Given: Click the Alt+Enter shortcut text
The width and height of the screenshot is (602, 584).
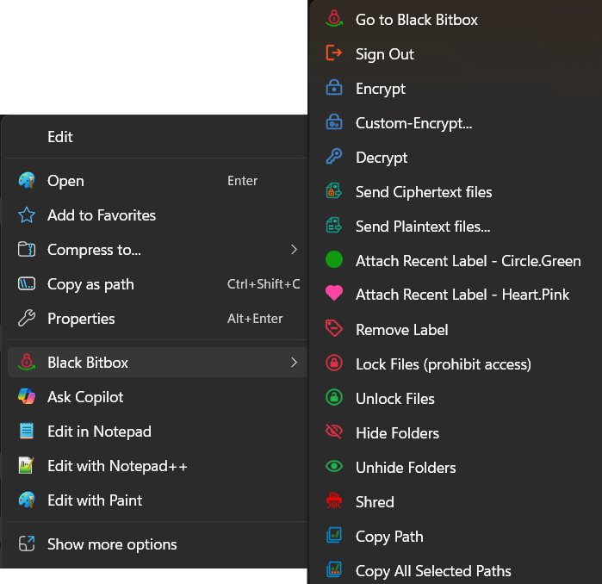Looking at the screenshot, I should pos(255,319).
